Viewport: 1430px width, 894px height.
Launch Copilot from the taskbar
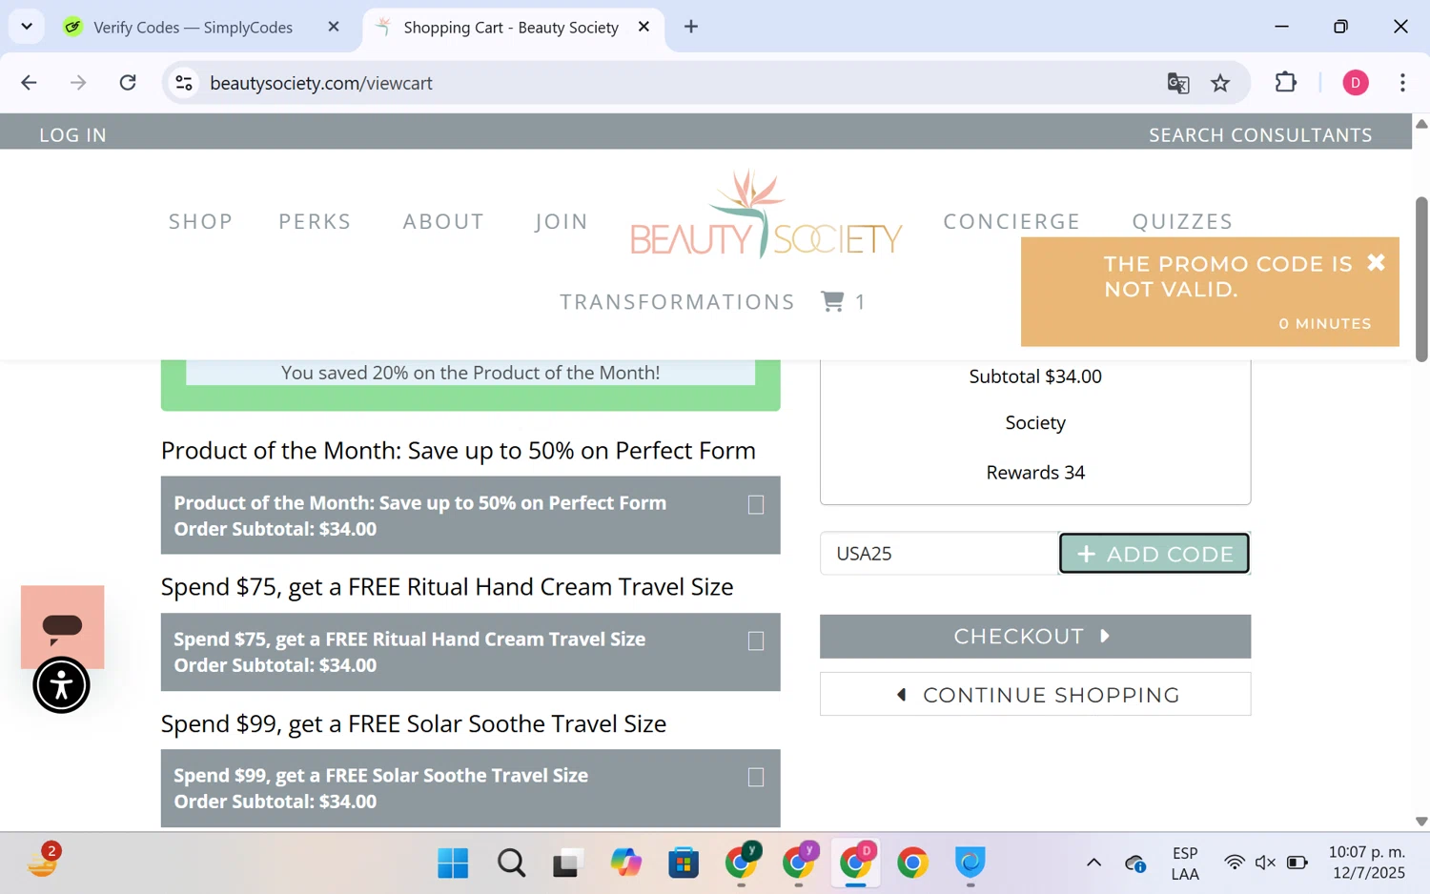coord(625,864)
